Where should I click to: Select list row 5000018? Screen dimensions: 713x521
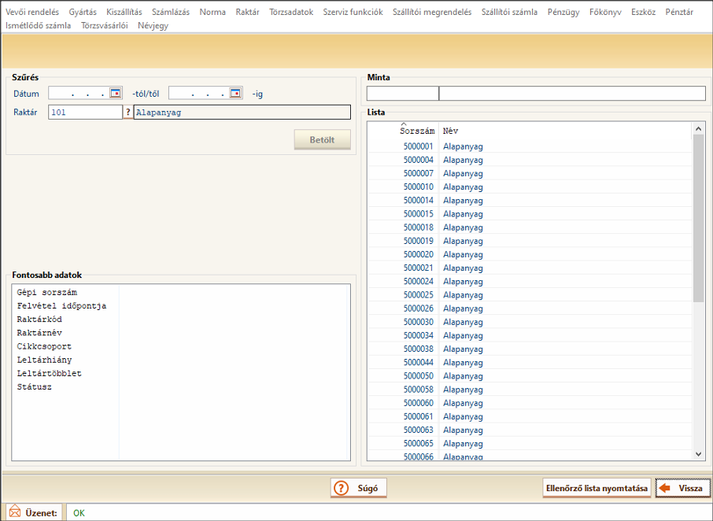point(530,227)
